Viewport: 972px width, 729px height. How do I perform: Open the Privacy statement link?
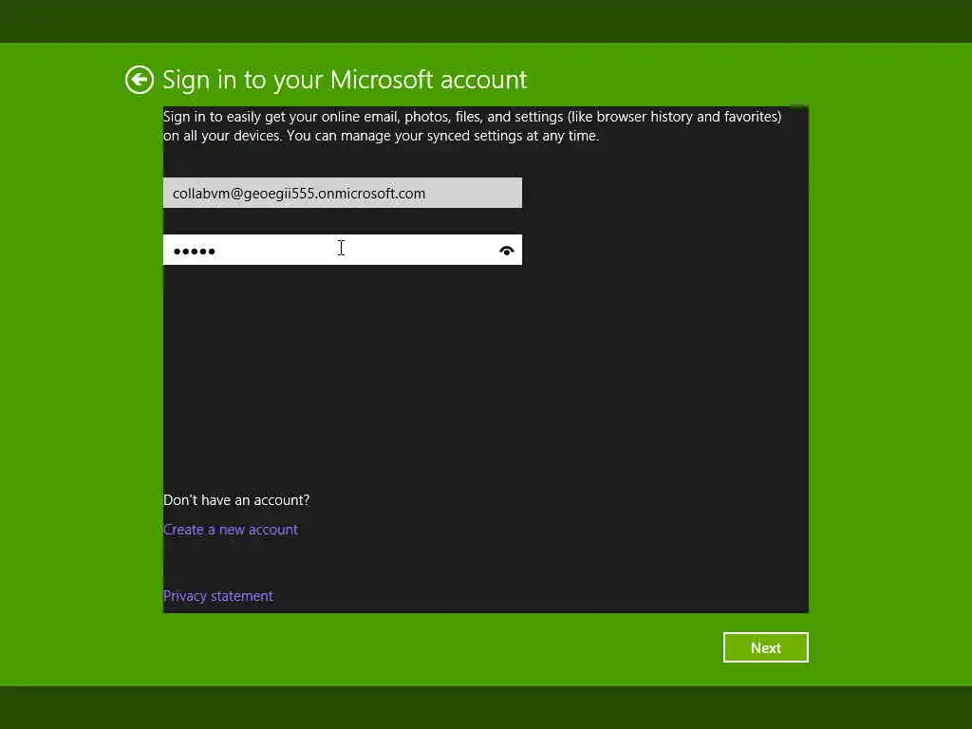click(217, 596)
